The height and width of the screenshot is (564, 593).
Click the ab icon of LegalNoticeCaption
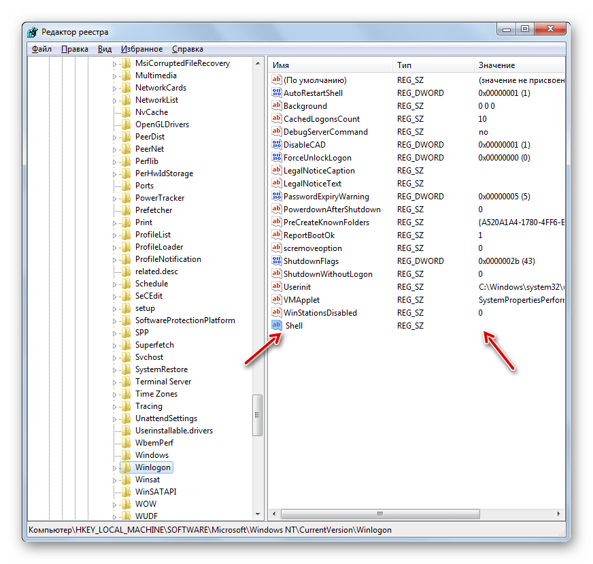pyautogui.click(x=277, y=170)
